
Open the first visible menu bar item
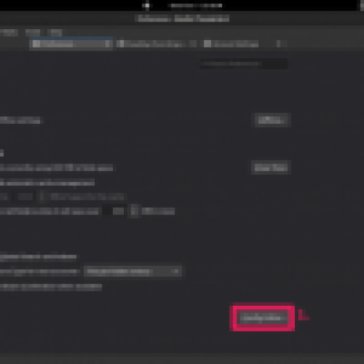coord(9,33)
